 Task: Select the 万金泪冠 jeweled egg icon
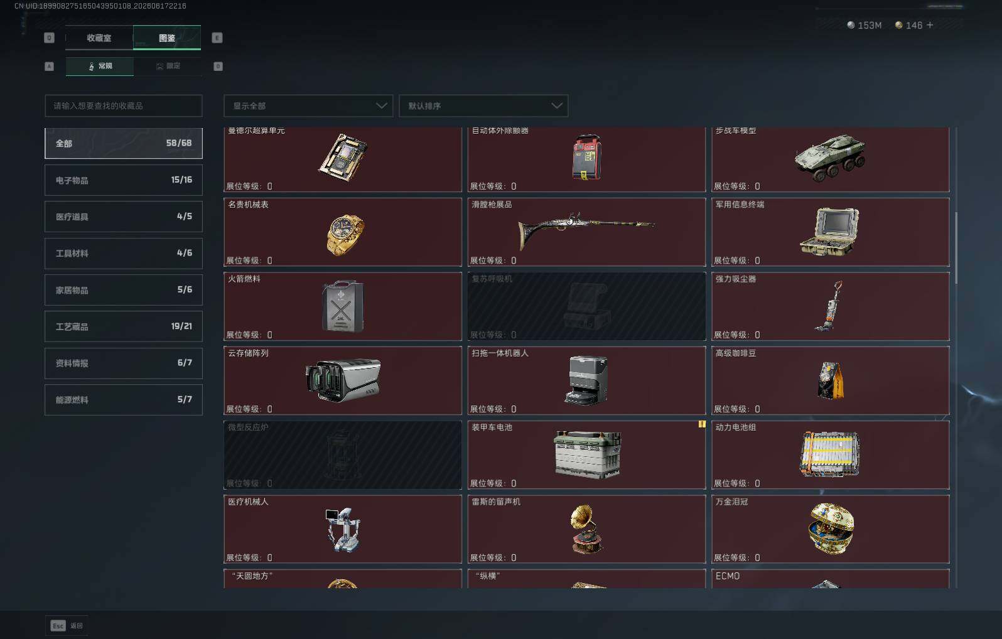point(831,528)
